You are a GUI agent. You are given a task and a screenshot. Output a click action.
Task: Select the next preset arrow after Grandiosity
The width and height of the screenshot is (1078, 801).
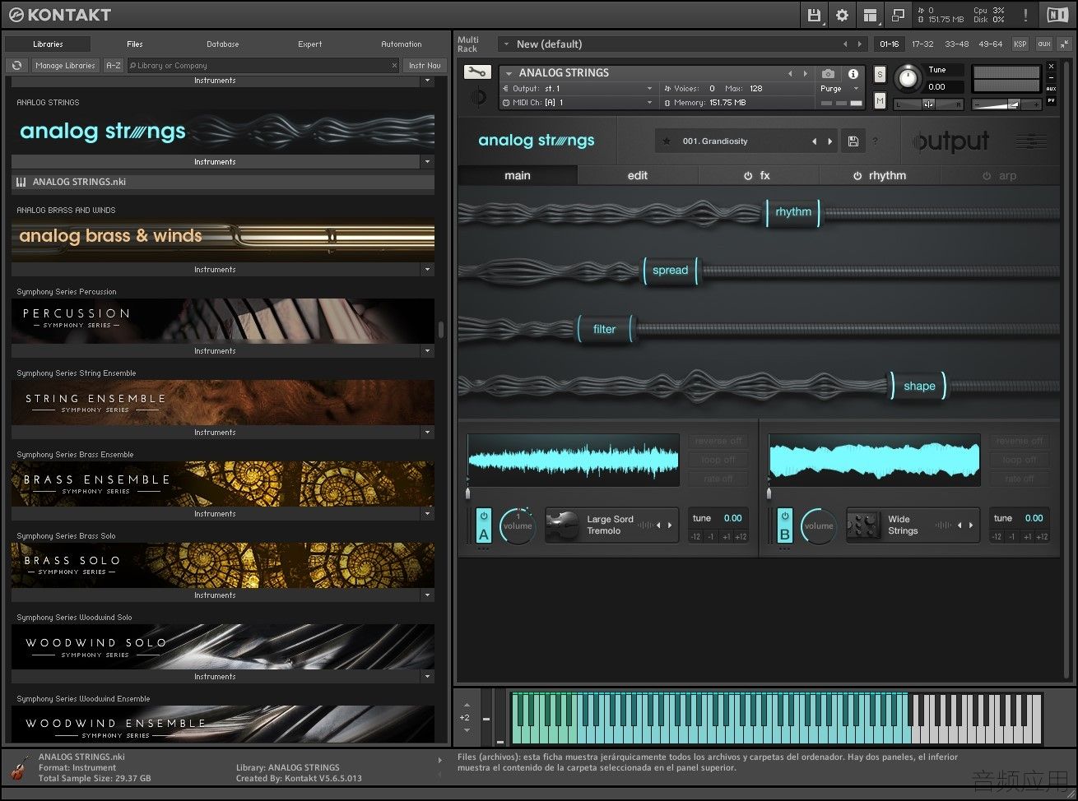point(829,141)
